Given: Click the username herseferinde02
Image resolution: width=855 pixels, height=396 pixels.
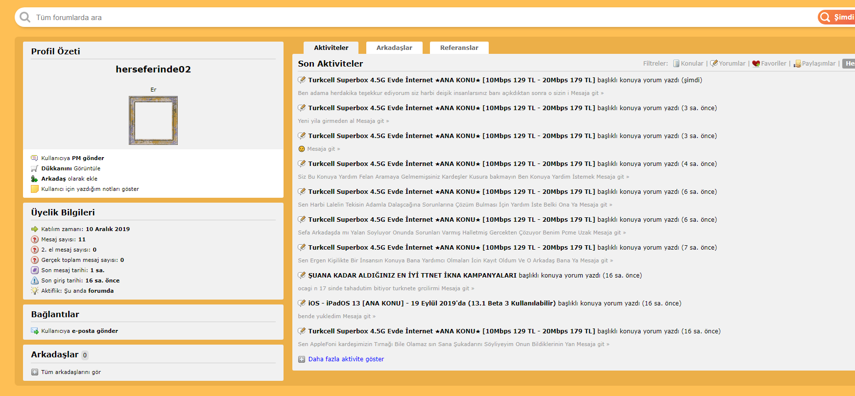Looking at the screenshot, I should [x=153, y=70].
